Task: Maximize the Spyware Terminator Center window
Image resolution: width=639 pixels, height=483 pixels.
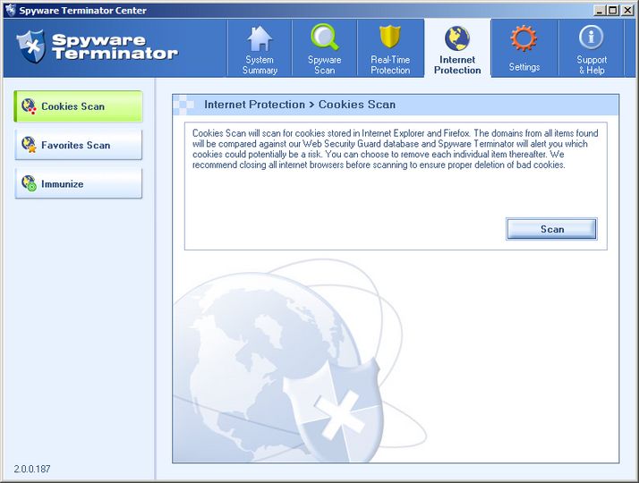Action: tap(612, 10)
